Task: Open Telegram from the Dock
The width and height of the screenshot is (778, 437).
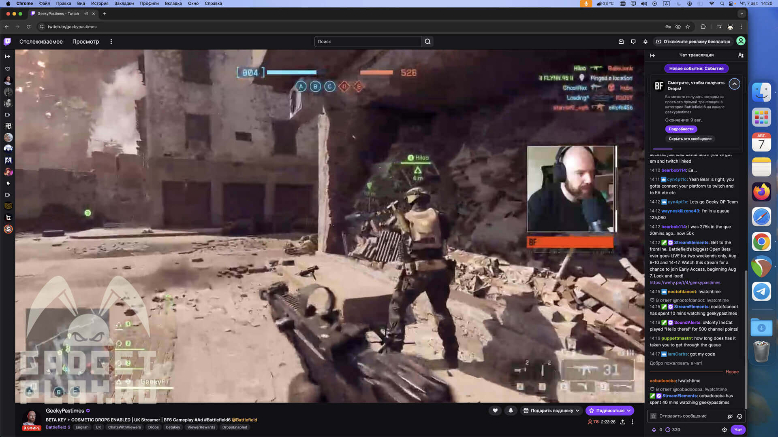Action: point(761,291)
